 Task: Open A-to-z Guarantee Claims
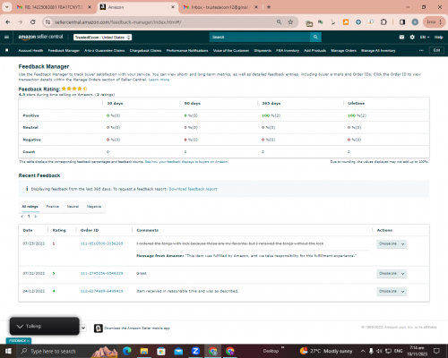point(104,51)
